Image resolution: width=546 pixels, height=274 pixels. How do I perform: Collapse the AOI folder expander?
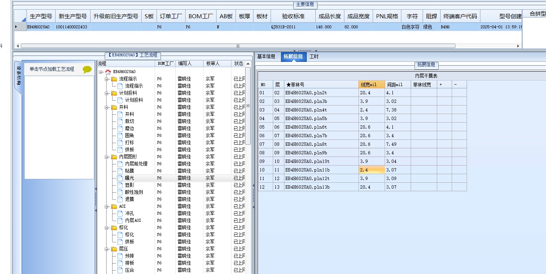107,207
